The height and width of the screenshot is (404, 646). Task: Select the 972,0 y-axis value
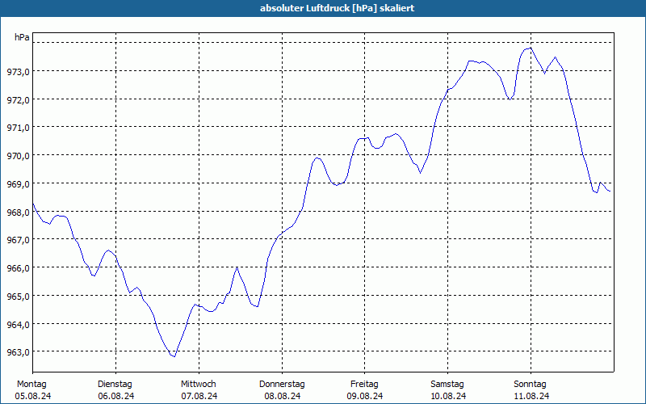click(18, 100)
